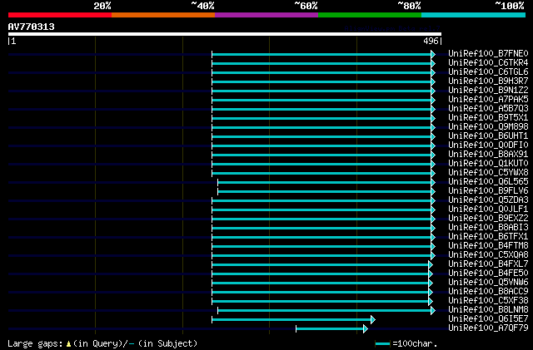Click the purple ~60% identity swatch
This screenshot has height=350, width=533.
[x=266, y=15]
